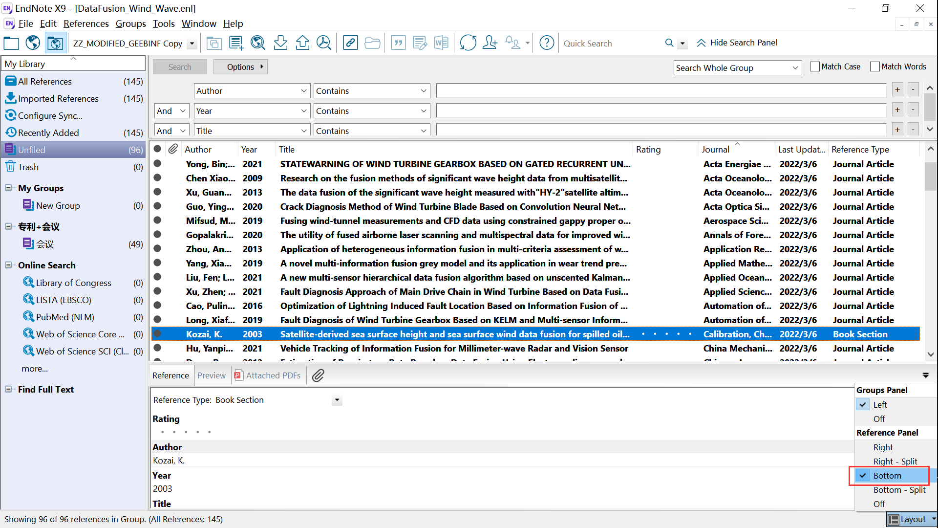Click the Online Search globe-magnifier icon
The image size is (938, 528).
coord(257,43)
